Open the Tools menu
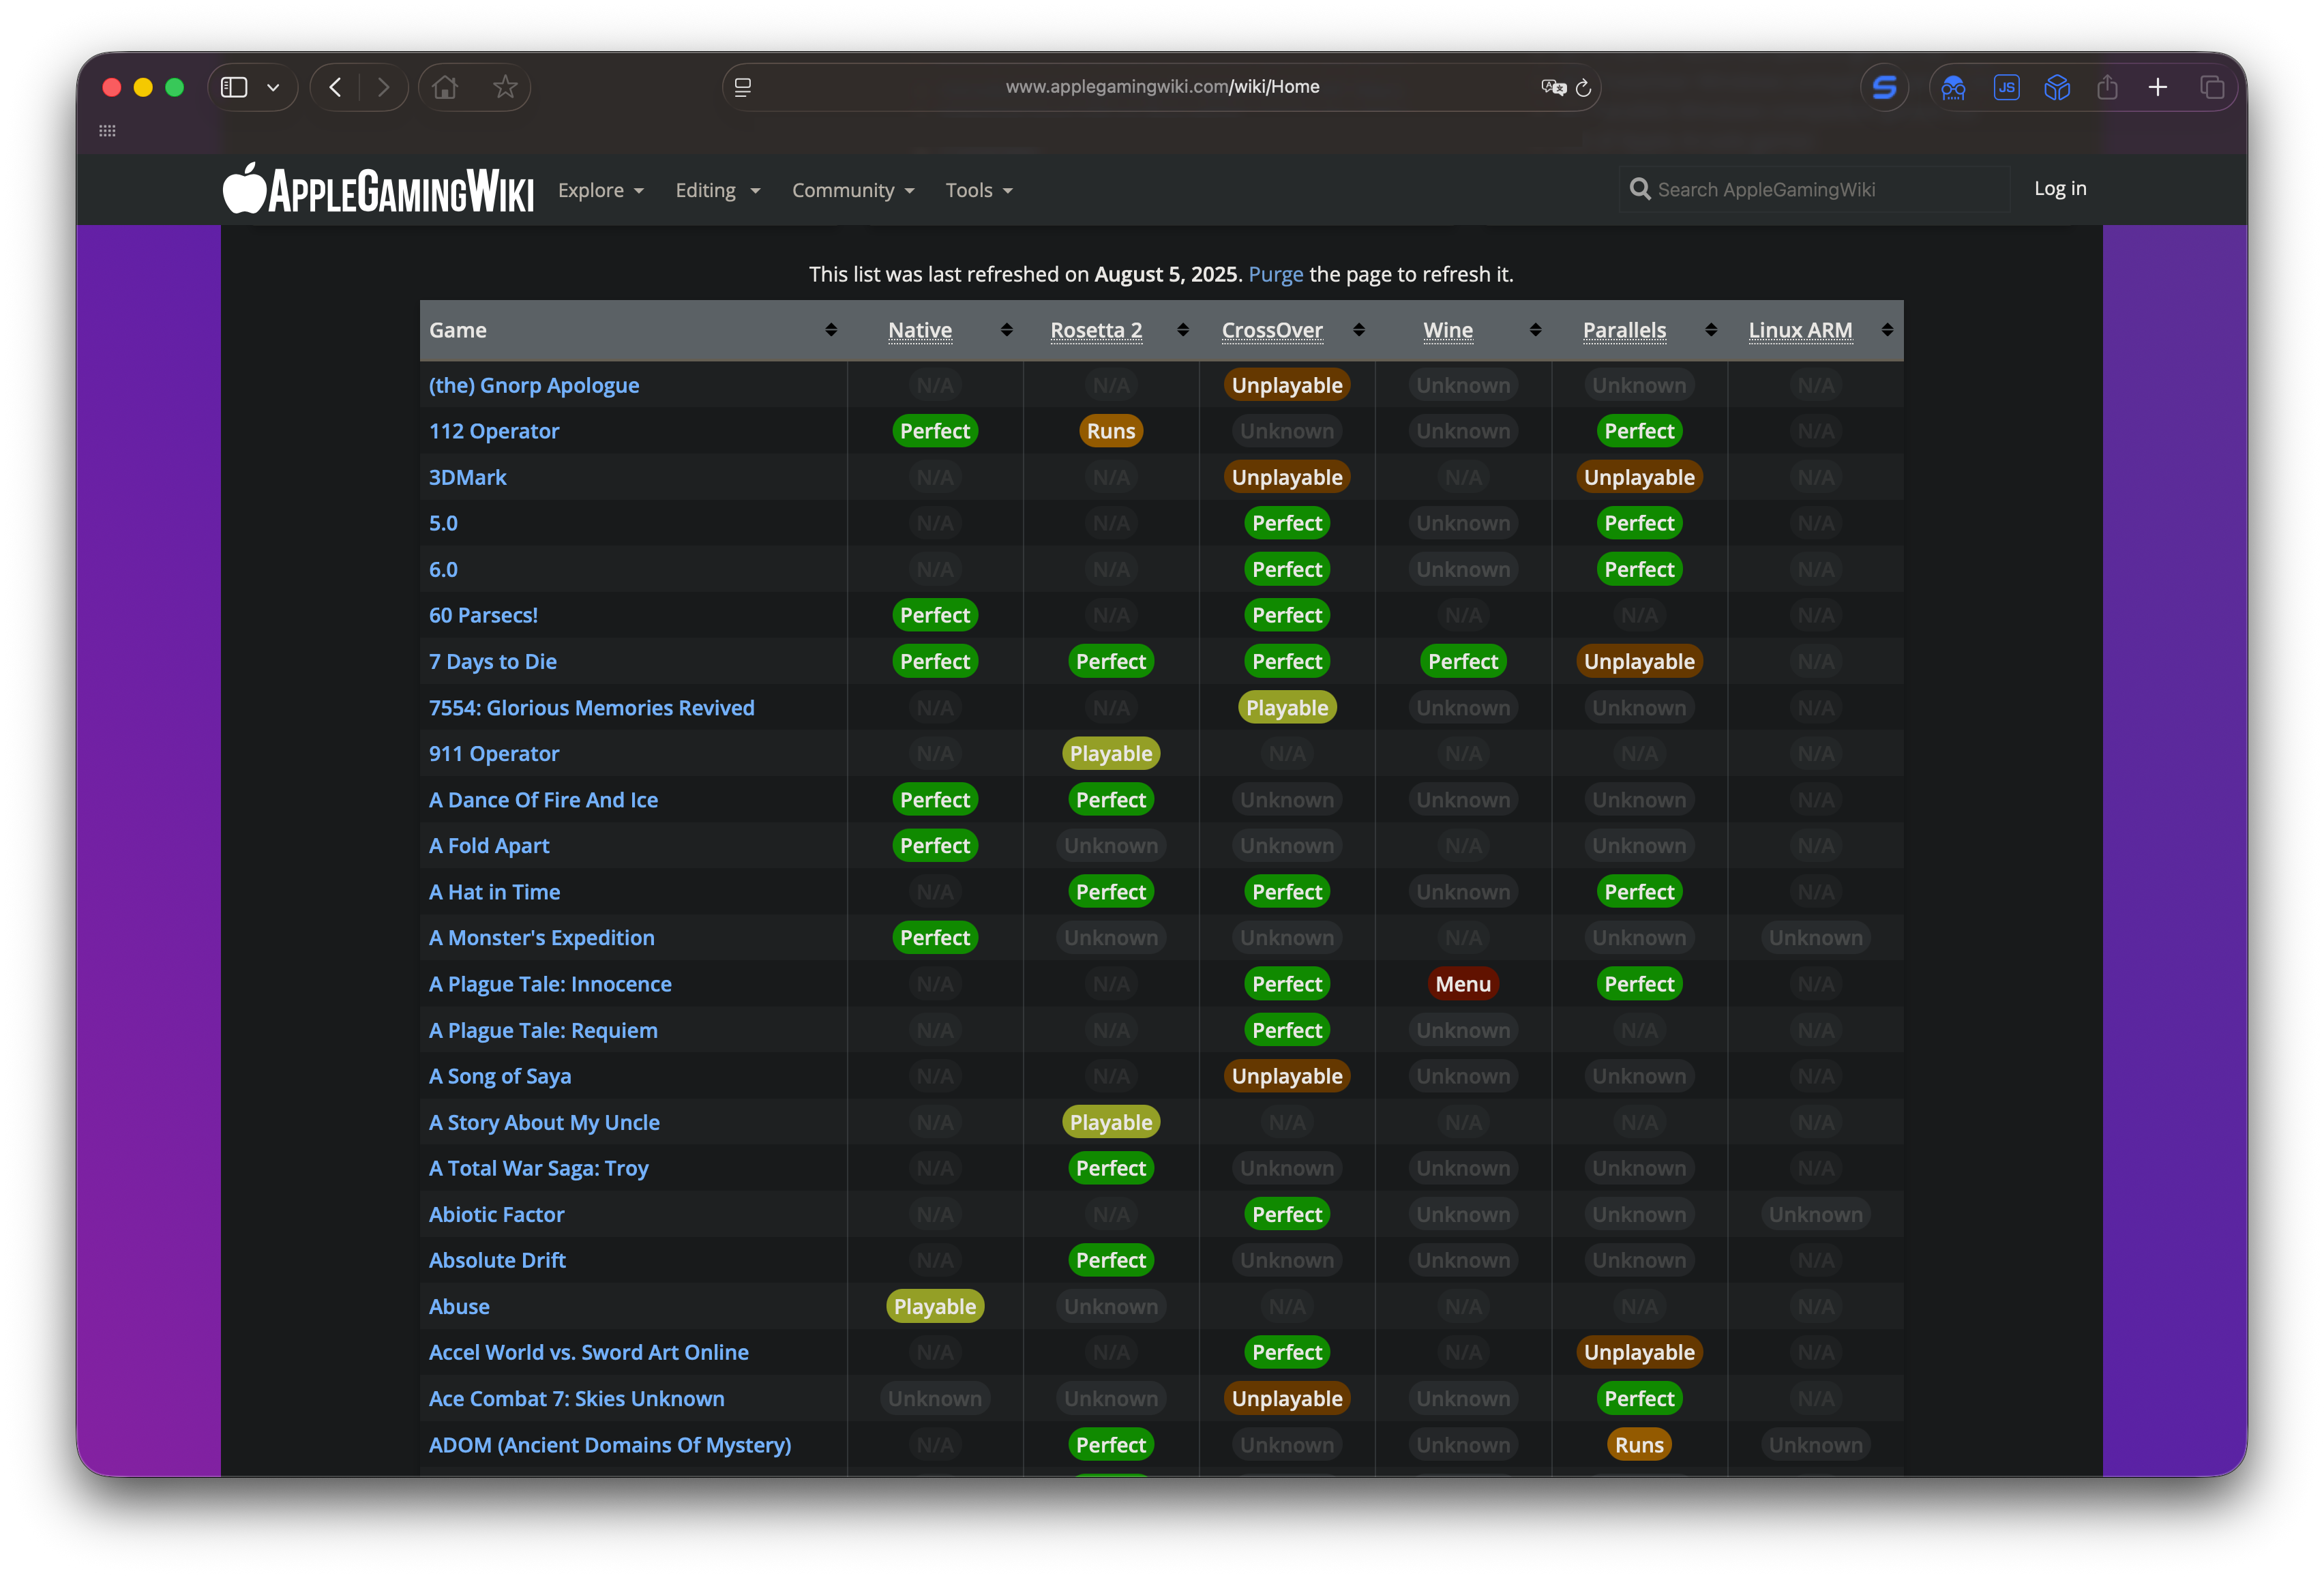 coord(979,190)
